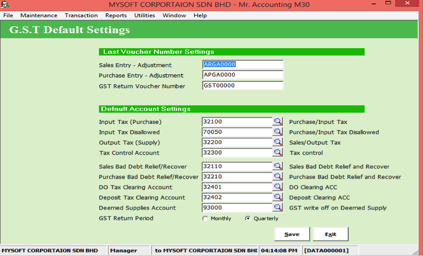Open account lookup for Tax Control Account

(278, 153)
